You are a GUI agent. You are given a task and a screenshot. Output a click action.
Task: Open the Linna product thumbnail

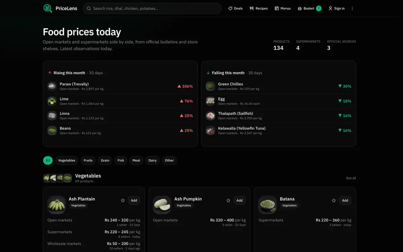[x=52, y=116]
